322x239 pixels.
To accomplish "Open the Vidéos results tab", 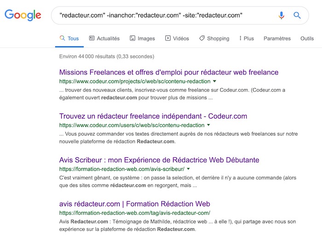I will (177, 39).
